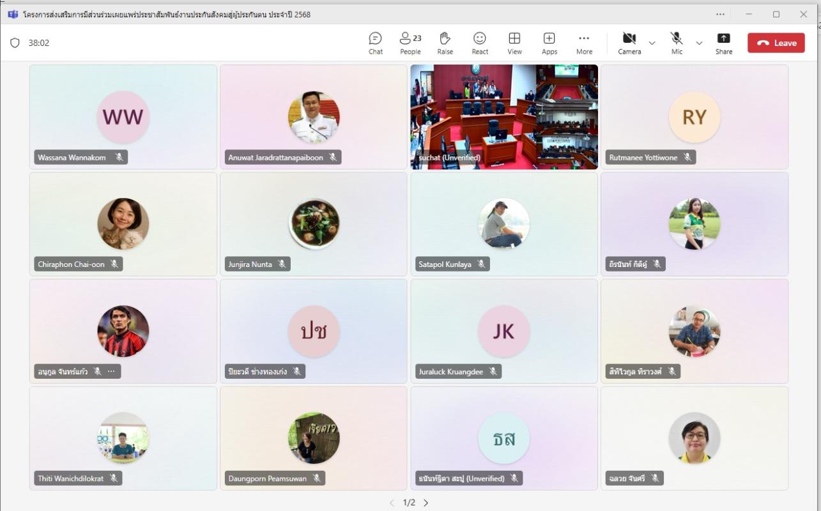Expand the Camera options dropdown arrow
The image size is (821, 511).
click(x=652, y=43)
